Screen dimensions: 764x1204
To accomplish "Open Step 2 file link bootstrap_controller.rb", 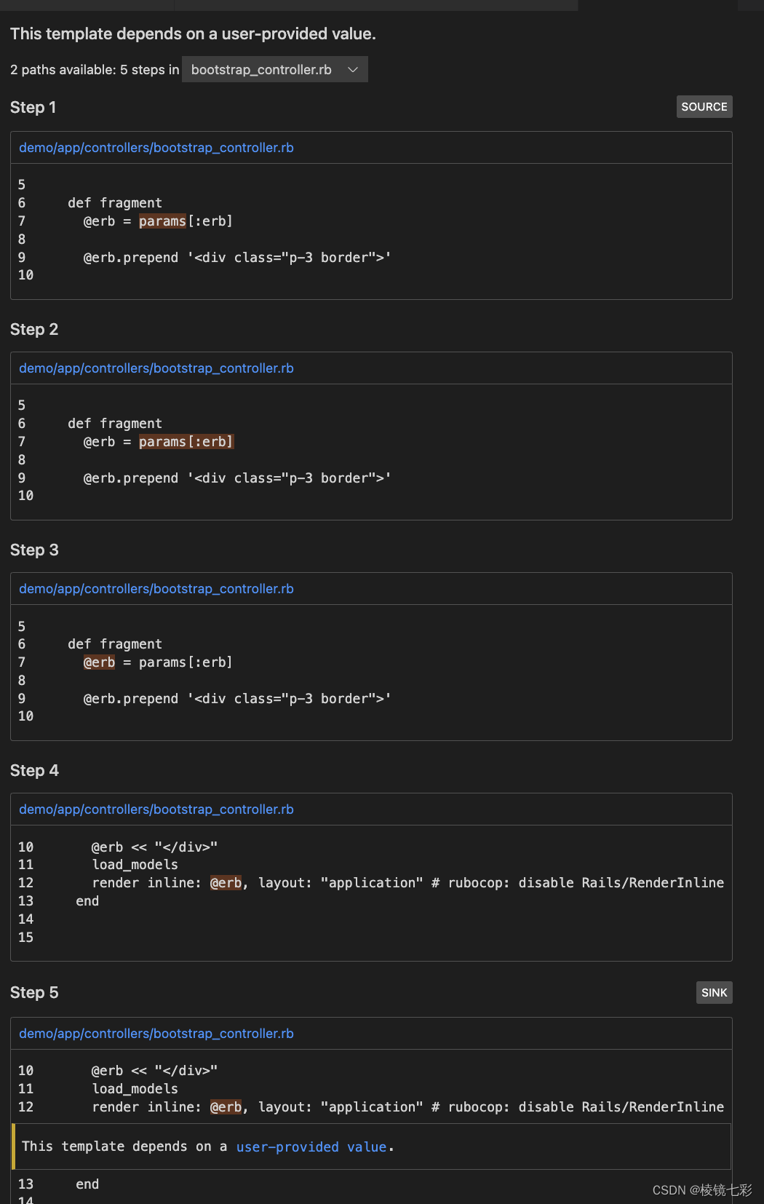I will (x=156, y=368).
